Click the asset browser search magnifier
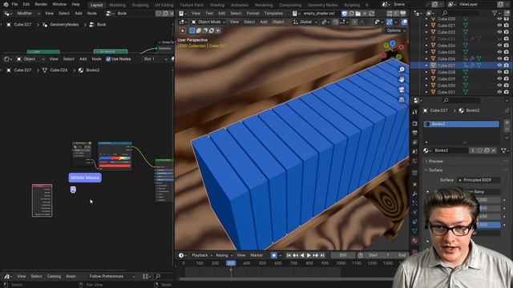This screenshot has height=288, width=513. pyautogui.click(x=158, y=276)
